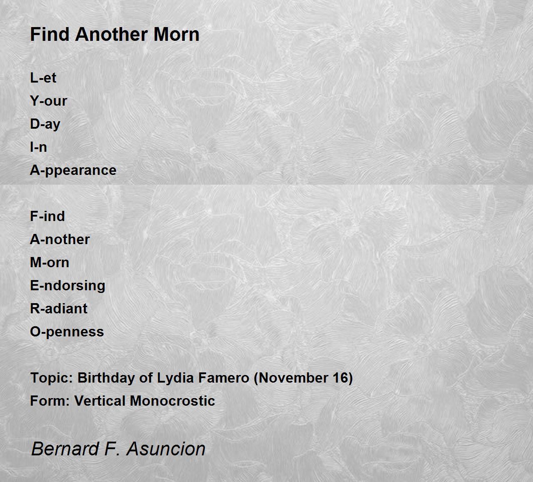The height and width of the screenshot is (482, 533).
Task: Select the line O-penness
Action: click(x=67, y=332)
